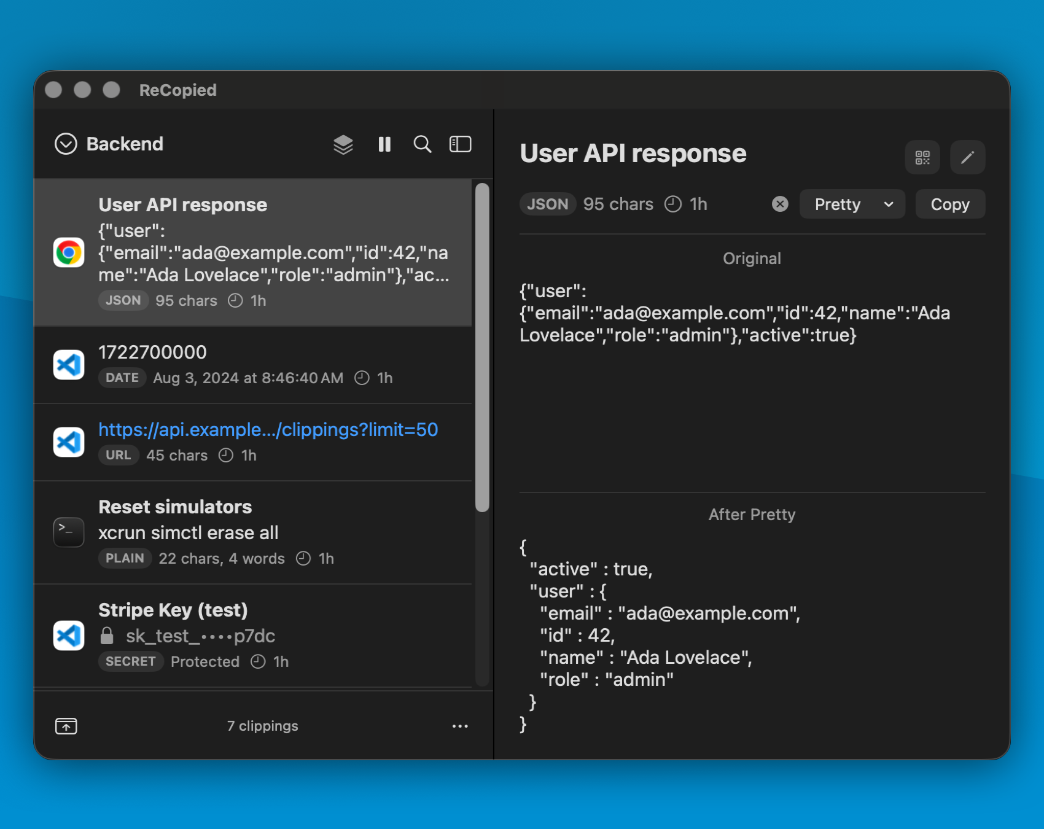The width and height of the screenshot is (1044, 829).
Task: Toggle the sidebar panel layout icon
Action: coord(460,144)
